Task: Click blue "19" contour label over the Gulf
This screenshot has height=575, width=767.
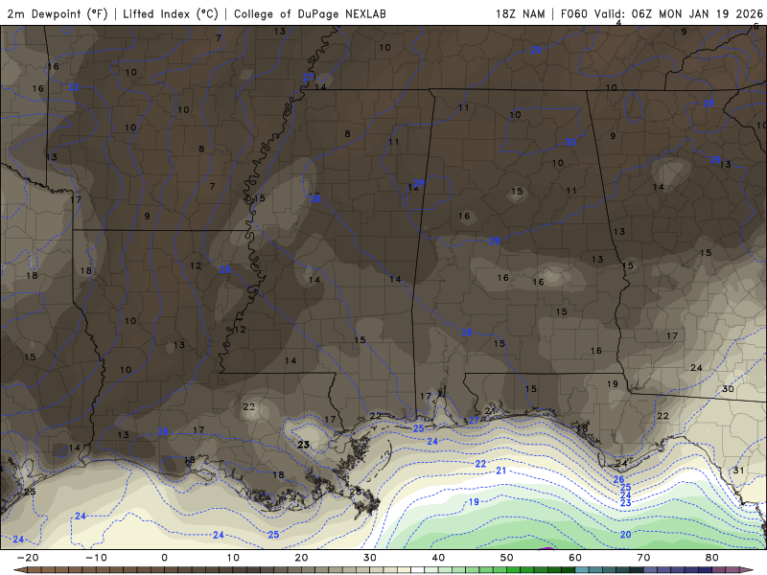Action: (474, 502)
